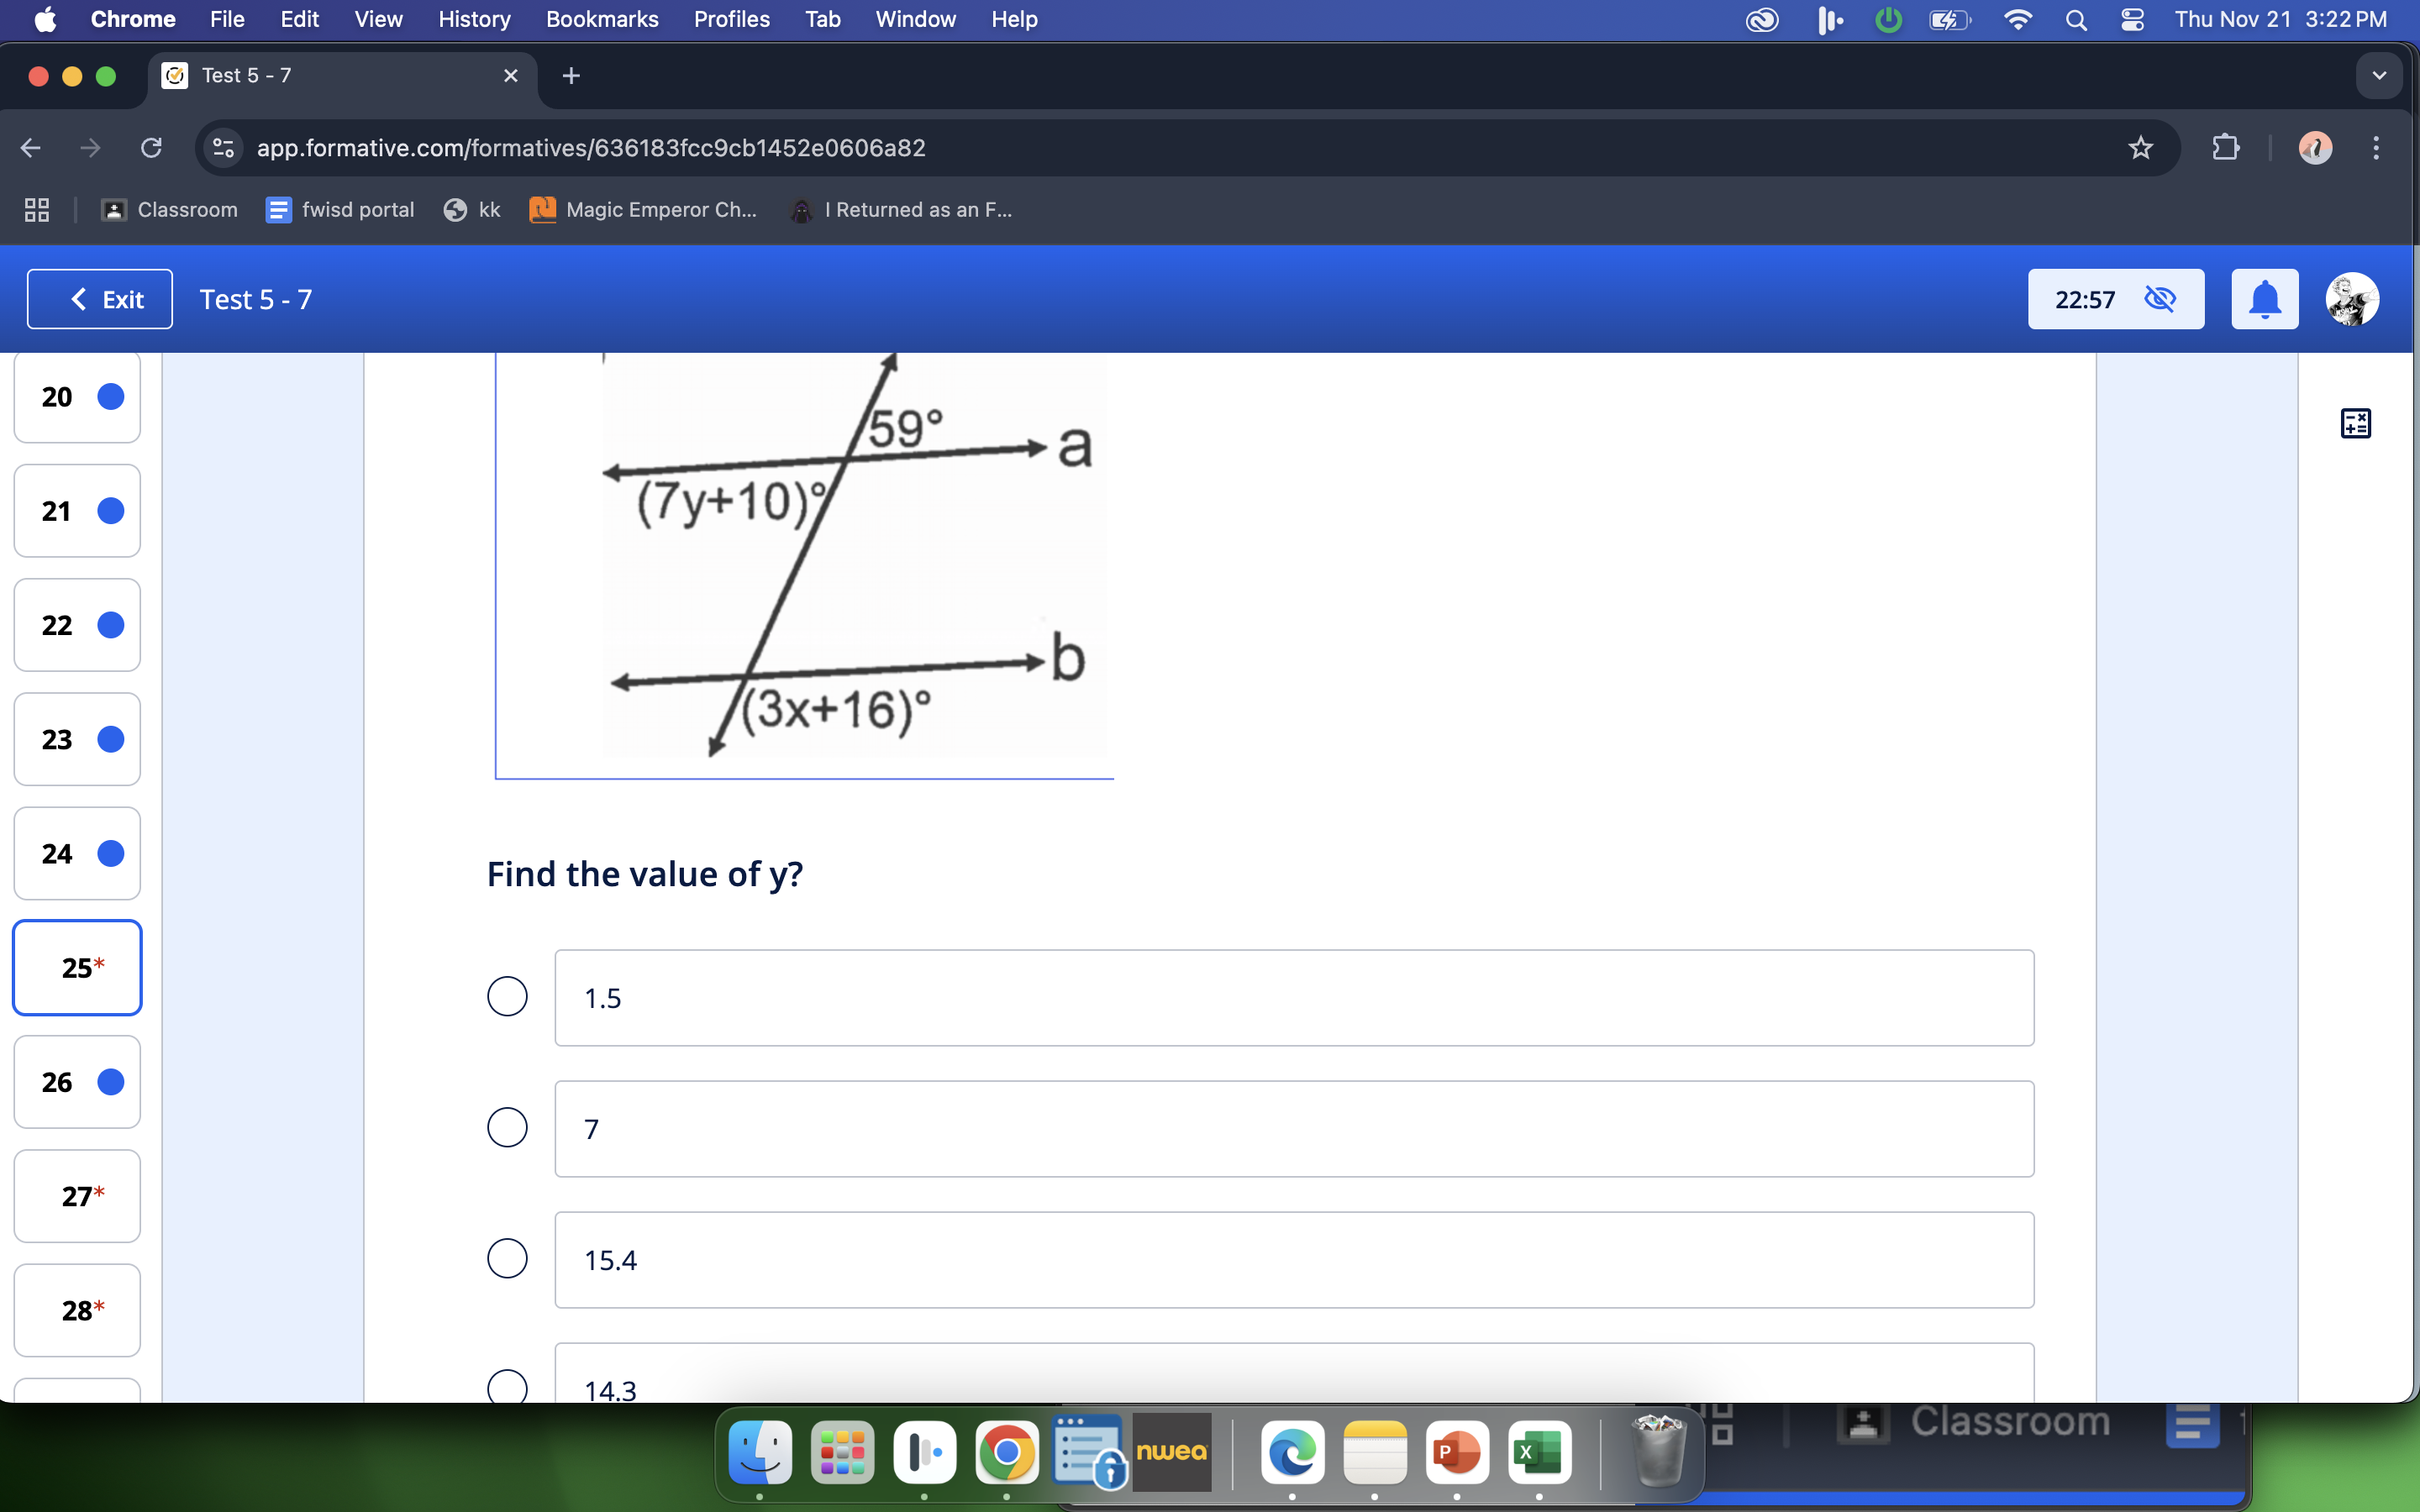Click the 1.5 answer box

pos(1294,998)
